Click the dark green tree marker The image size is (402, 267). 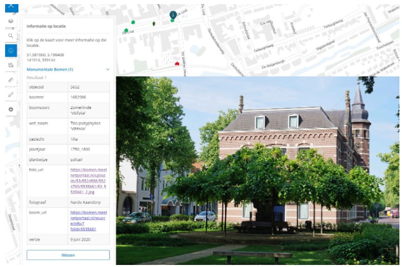tap(154, 24)
